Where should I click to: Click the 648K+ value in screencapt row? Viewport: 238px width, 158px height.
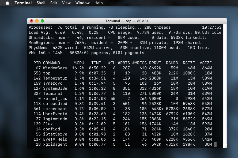pos(157,109)
